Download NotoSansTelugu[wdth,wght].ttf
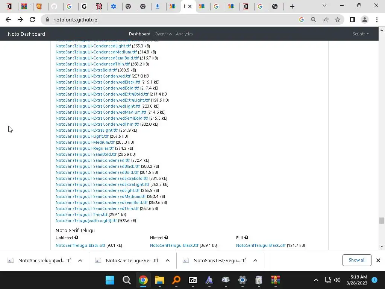This screenshot has width=385, height=289. 86,221
